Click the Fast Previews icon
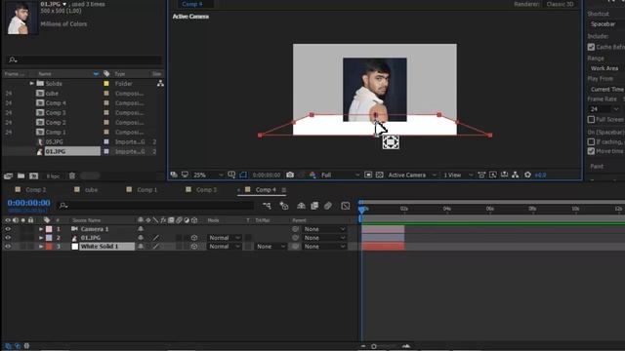The height and width of the screenshot is (351, 625). (493, 175)
